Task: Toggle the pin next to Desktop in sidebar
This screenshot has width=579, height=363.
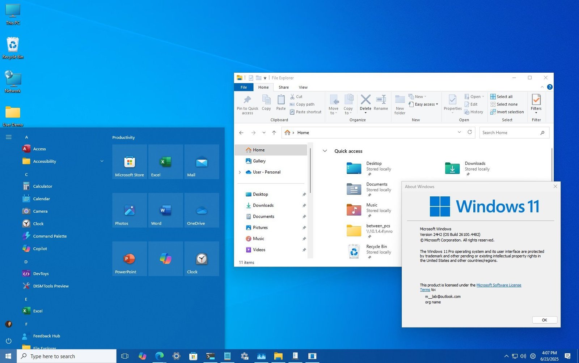Action: (304, 194)
